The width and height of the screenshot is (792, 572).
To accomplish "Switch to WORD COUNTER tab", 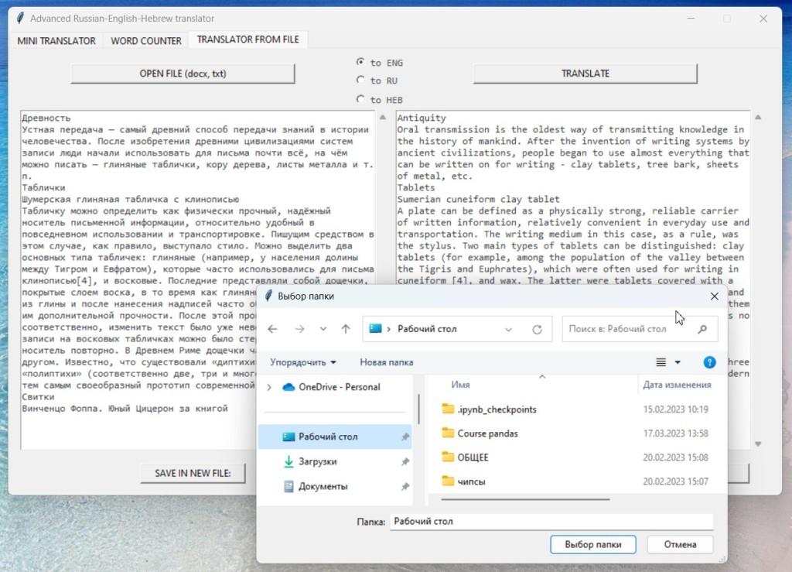I will click(x=146, y=41).
